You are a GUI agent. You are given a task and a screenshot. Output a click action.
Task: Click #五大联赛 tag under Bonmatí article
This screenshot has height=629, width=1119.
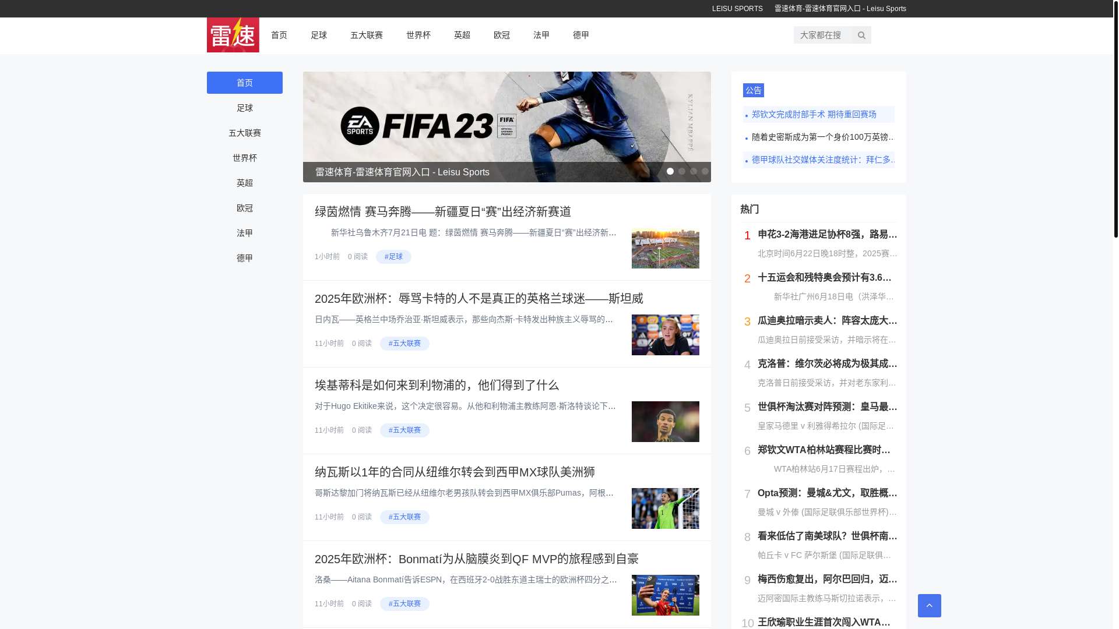[404, 604]
